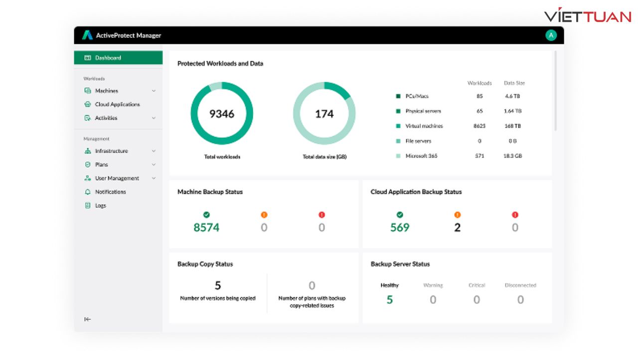Image resolution: width=638 pixels, height=359 pixels.
Task: Click the orange warning icon under Machine Backup Status
Action: (x=264, y=215)
